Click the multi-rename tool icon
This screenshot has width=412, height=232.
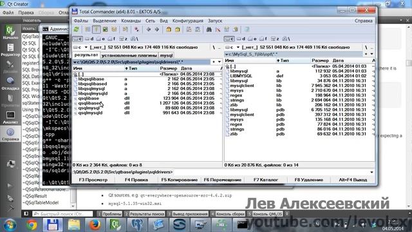[218, 30]
